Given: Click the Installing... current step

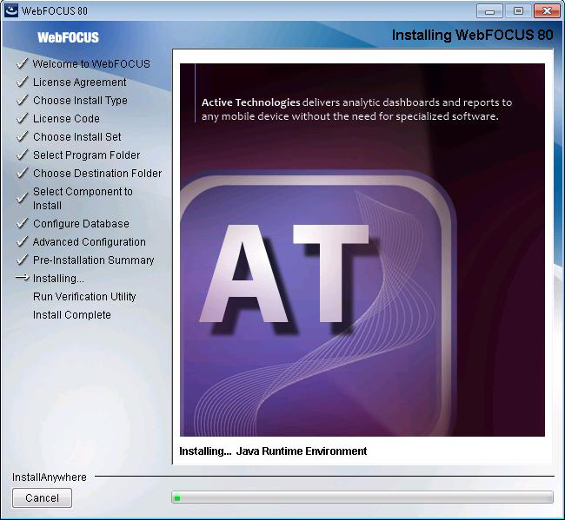Looking at the screenshot, I should point(58,278).
